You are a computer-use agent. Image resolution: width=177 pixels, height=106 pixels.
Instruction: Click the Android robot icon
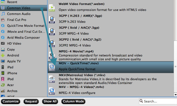(3, 55)
